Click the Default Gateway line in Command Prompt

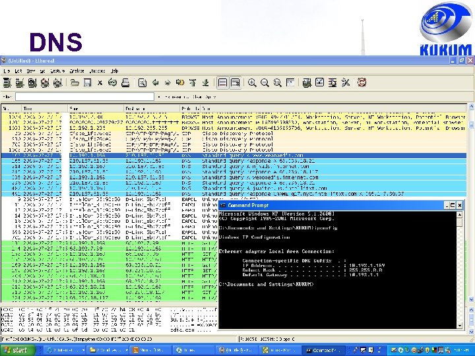point(311,275)
